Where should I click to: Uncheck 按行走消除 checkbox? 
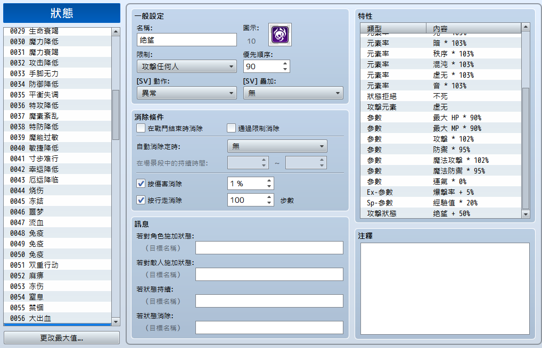tap(141, 200)
